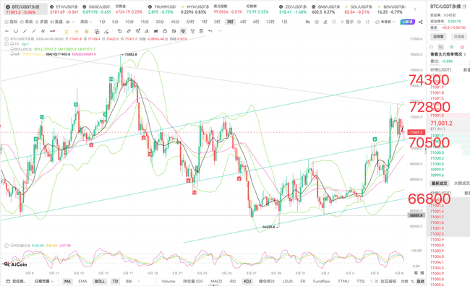Toggle 对数 logarithmic scale
The height and width of the screenshot is (286, 470).
pos(404,282)
